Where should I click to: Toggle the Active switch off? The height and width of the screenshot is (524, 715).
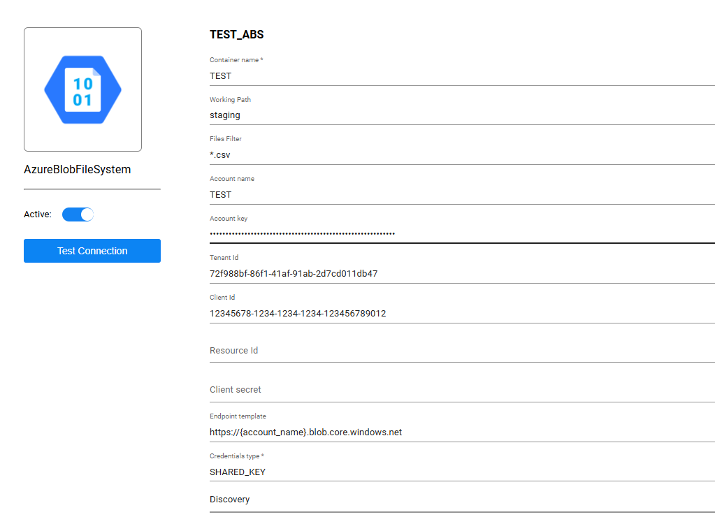click(x=78, y=214)
